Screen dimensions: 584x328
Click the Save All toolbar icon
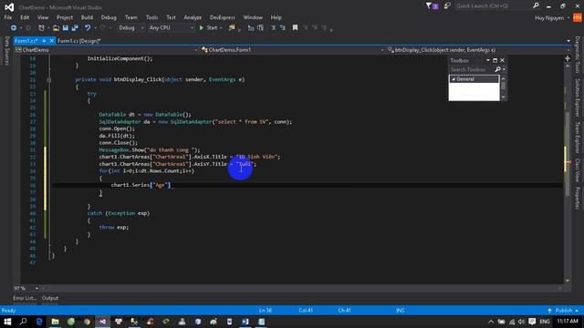click(x=75, y=28)
